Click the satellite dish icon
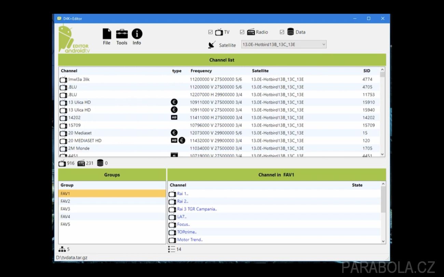 click(212, 45)
